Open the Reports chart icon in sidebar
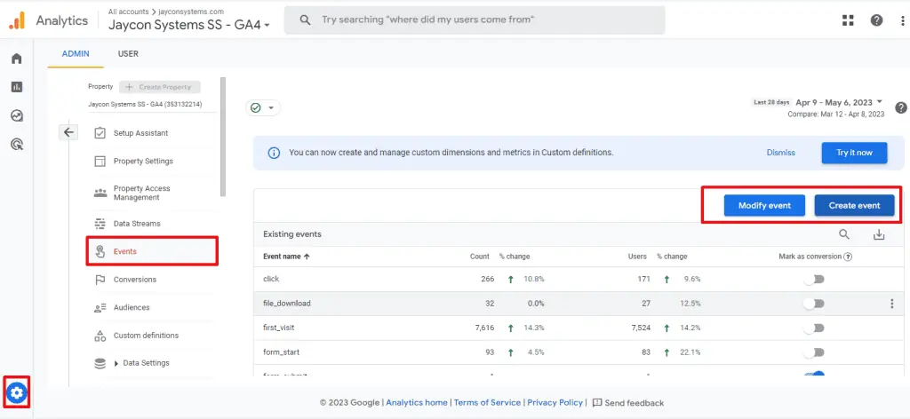Viewport: 910px width, 419px height. (x=16, y=87)
